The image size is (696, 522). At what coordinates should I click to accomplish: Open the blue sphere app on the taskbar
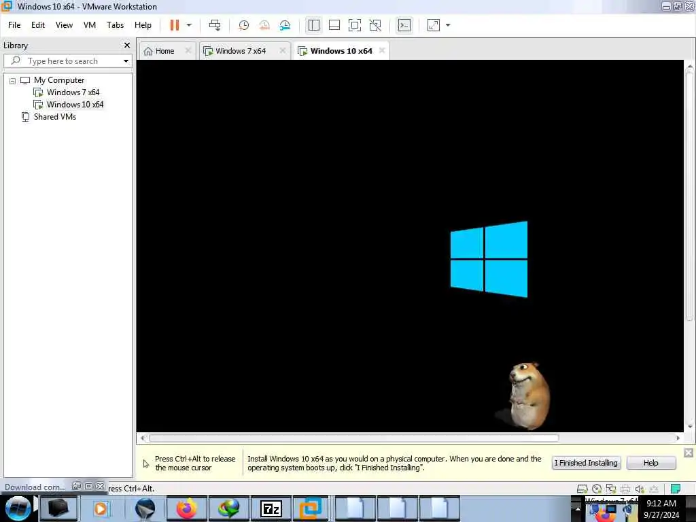145,508
